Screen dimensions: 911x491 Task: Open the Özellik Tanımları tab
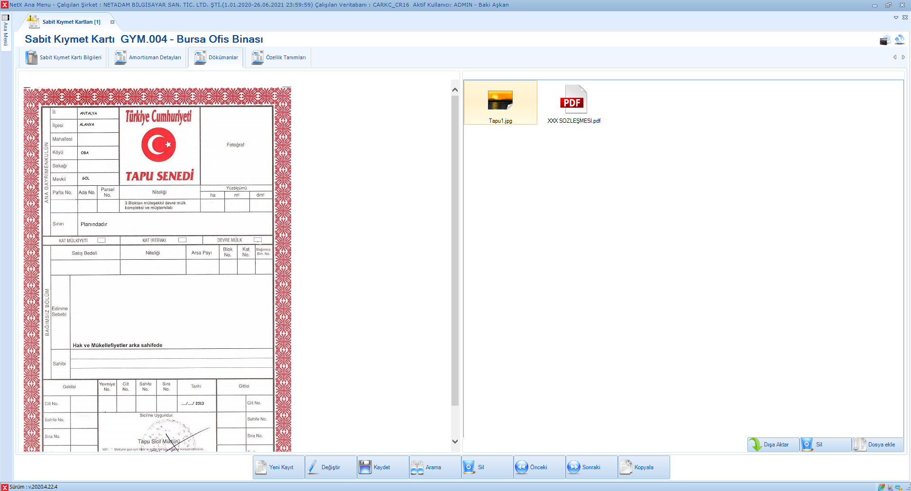279,57
